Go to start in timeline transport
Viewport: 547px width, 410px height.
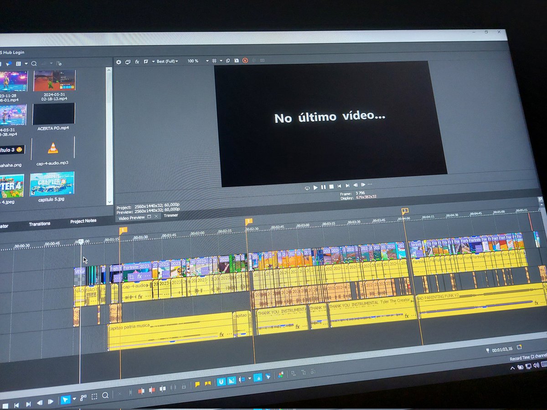click(x=16, y=405)
